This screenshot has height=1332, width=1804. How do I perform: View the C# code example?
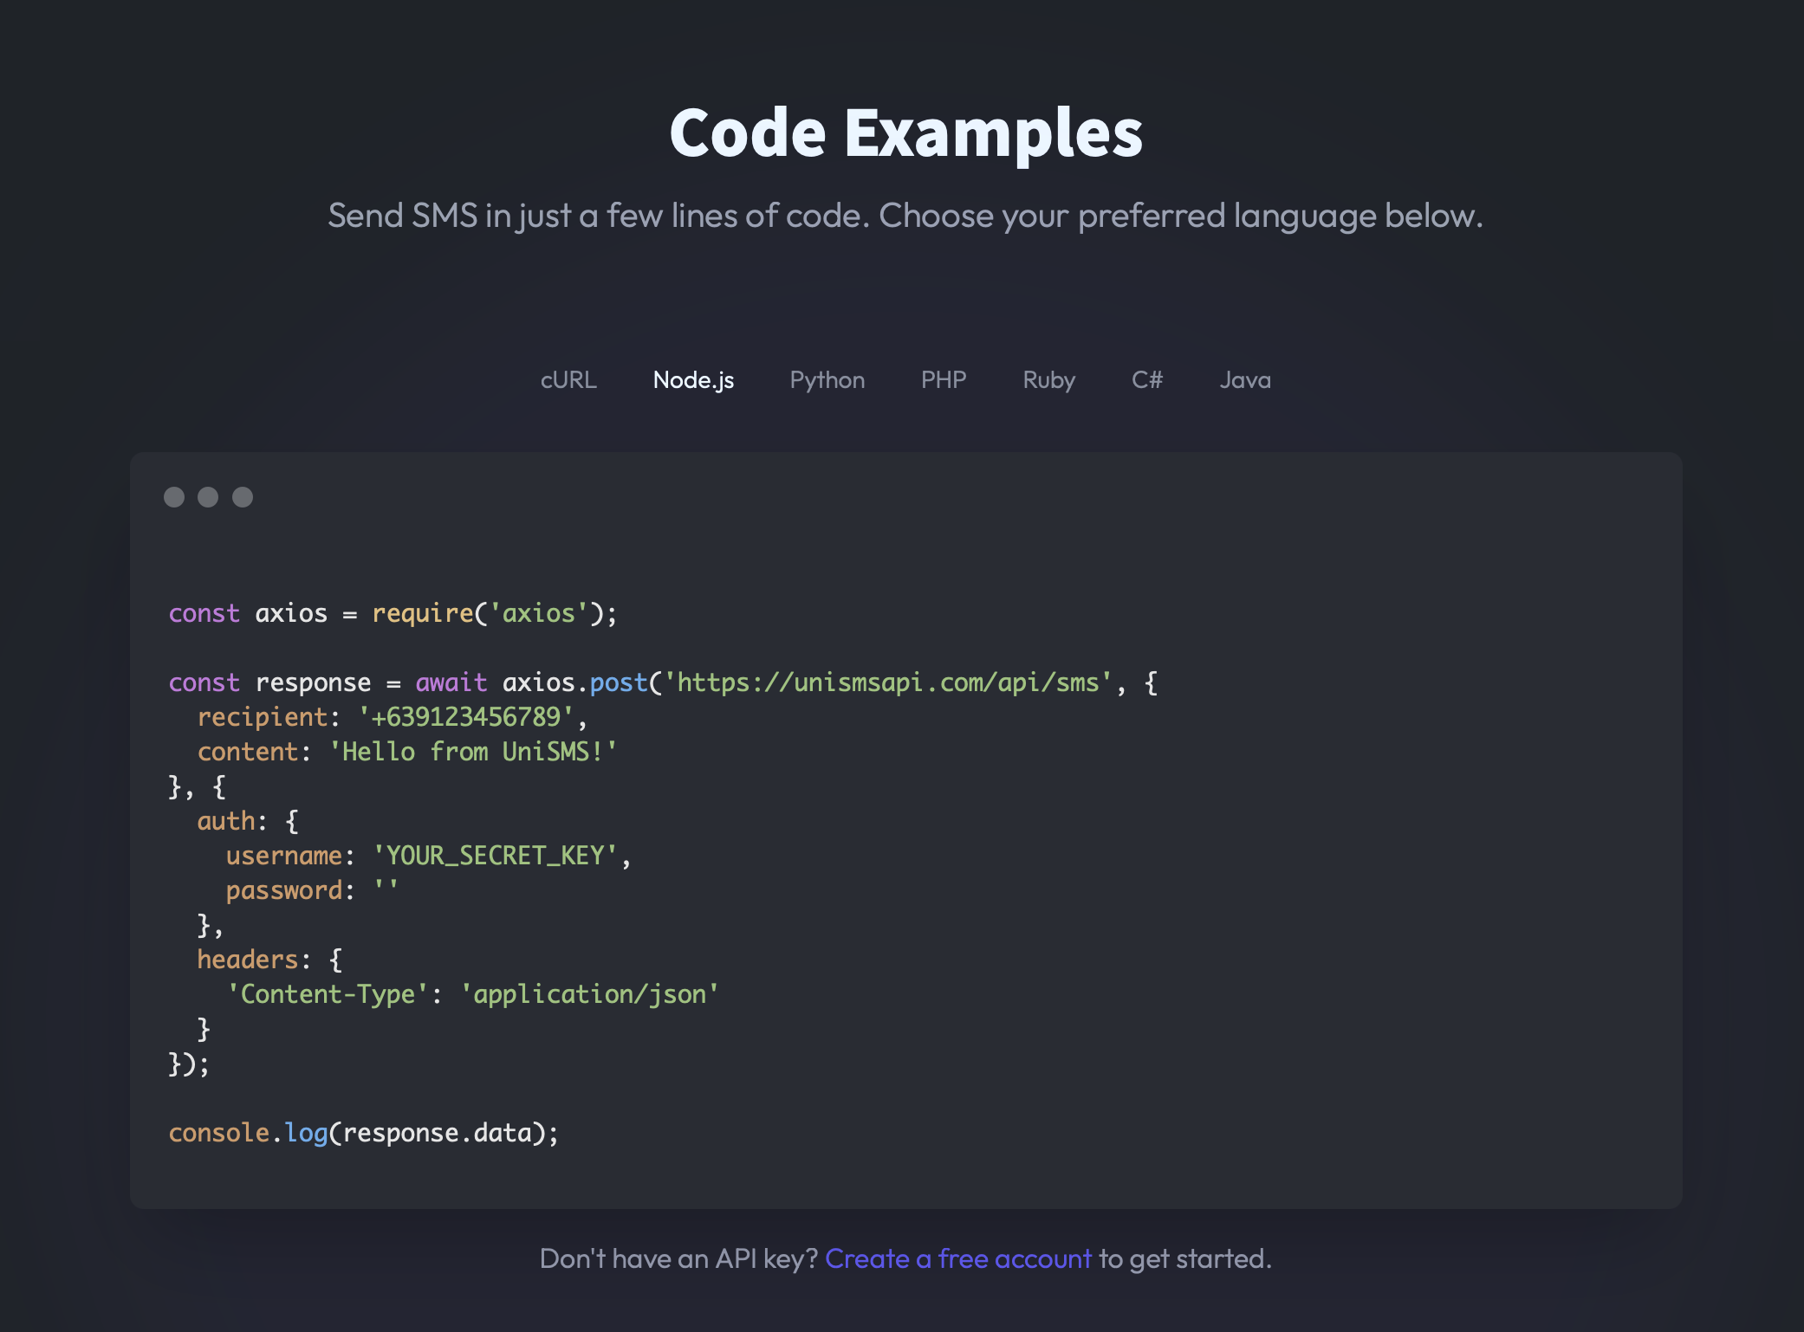point(1147,380)
